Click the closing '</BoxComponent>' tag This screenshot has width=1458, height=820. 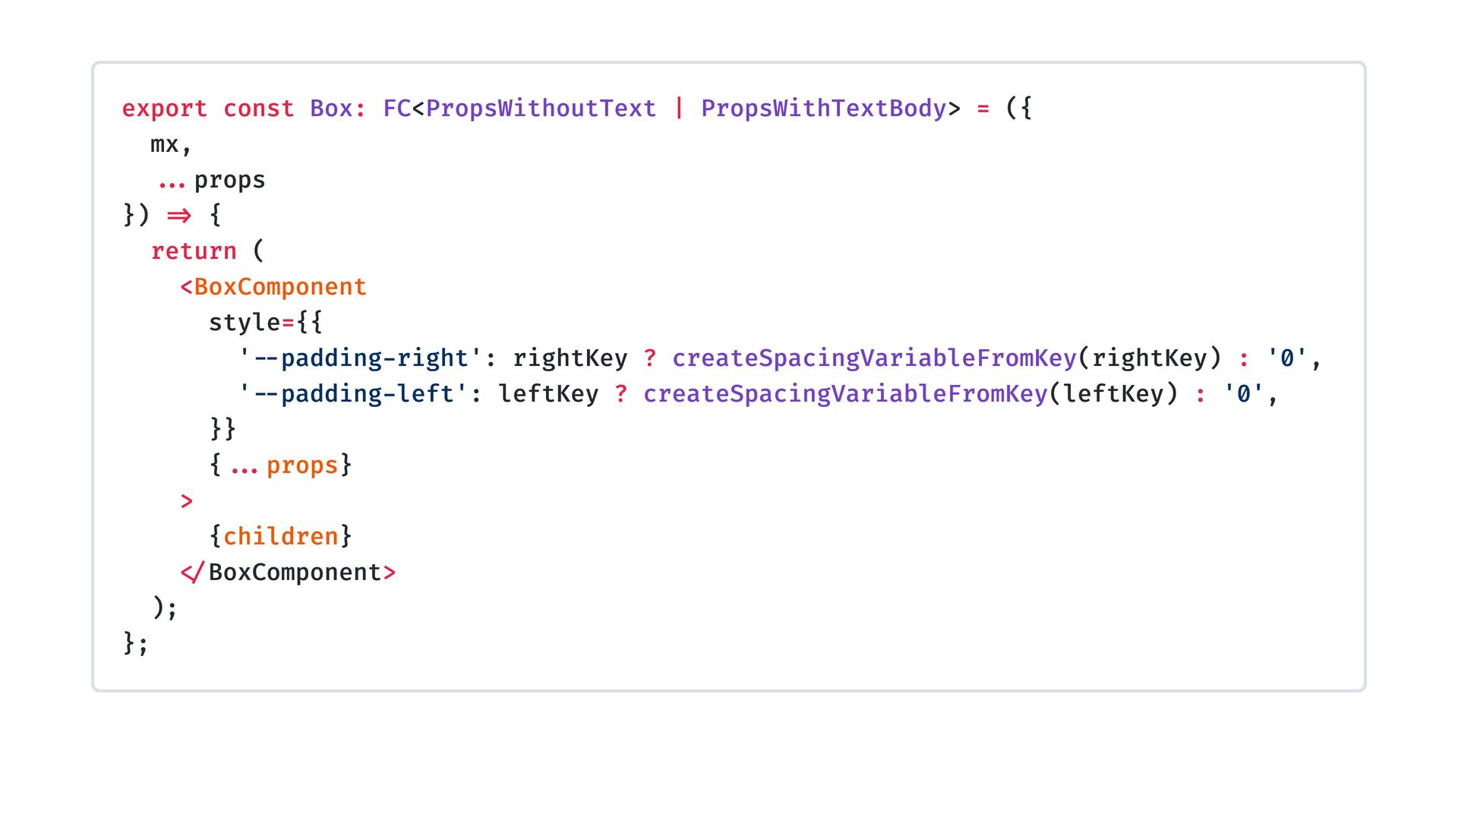[x=289, y=572]
